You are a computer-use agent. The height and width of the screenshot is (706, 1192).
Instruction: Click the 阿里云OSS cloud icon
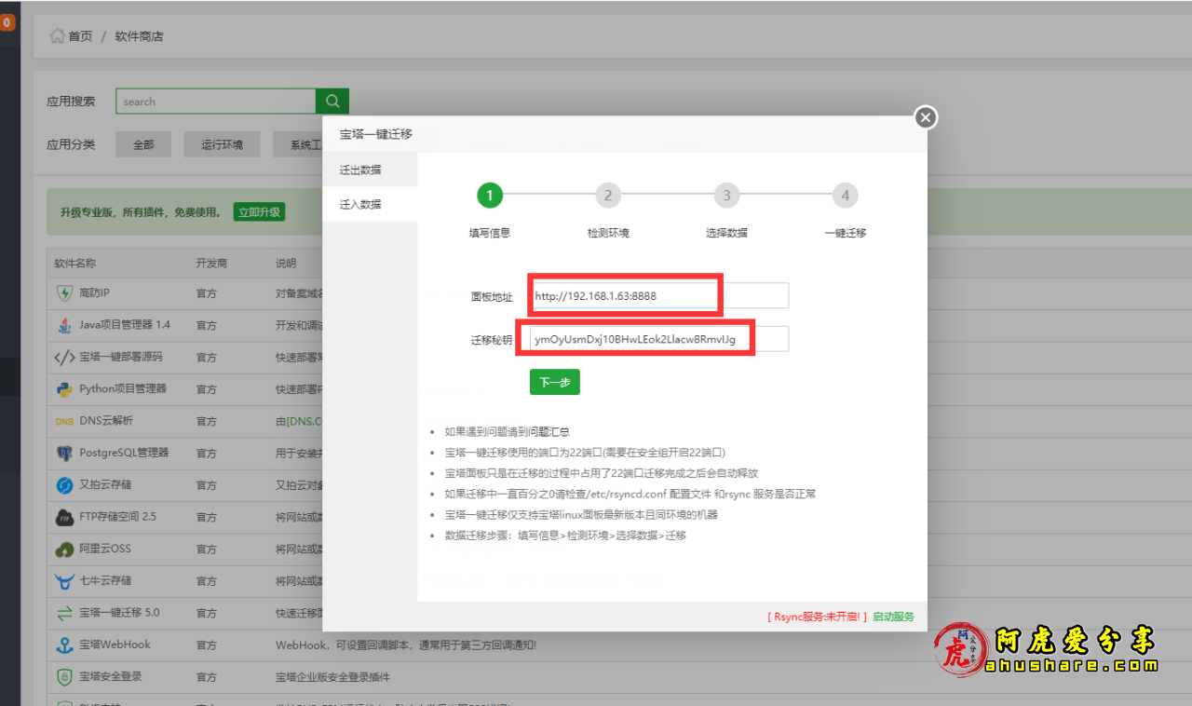pyautogui.click(x=64, y=550)
